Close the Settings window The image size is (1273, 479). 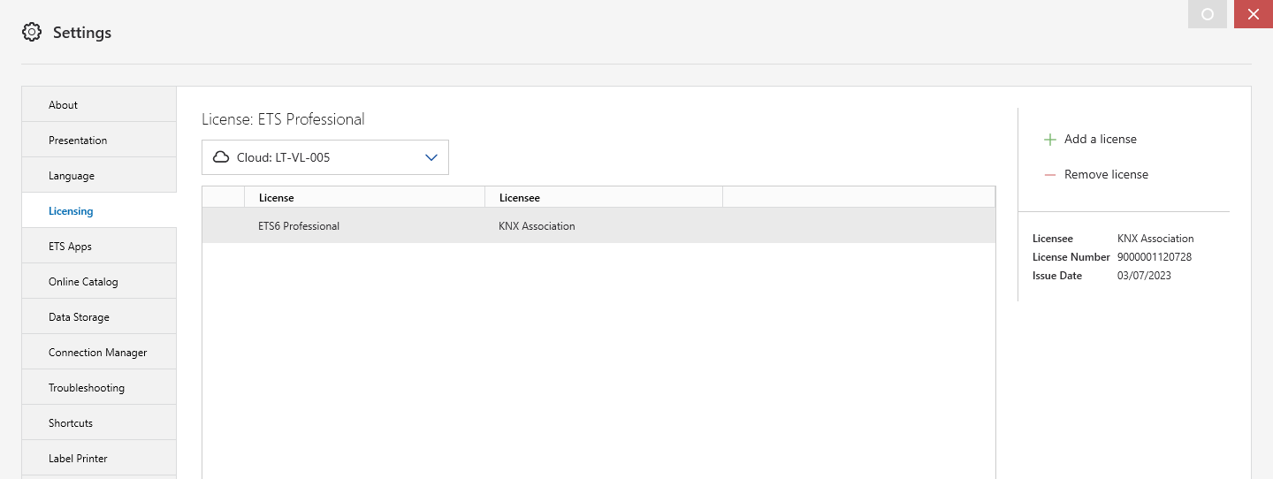click(1253, 14)
